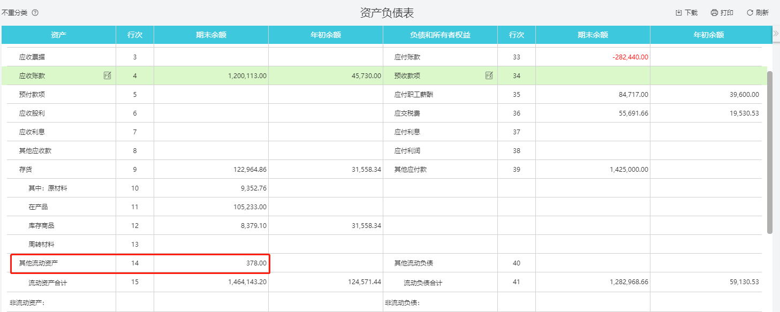Select the 其他流动资产 row label
The image size is (780, 312).
coord(39,263)
